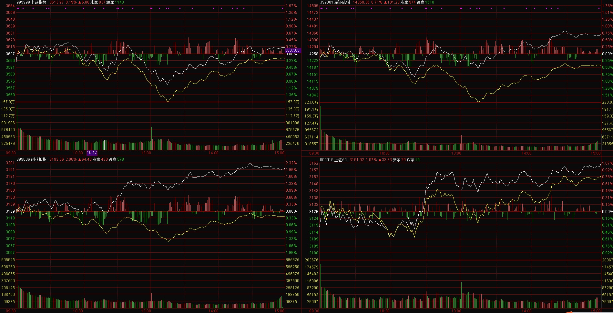Click the purple 3607.85 price tag
This screenshot has width=613, height=313.
click(292, 50)
